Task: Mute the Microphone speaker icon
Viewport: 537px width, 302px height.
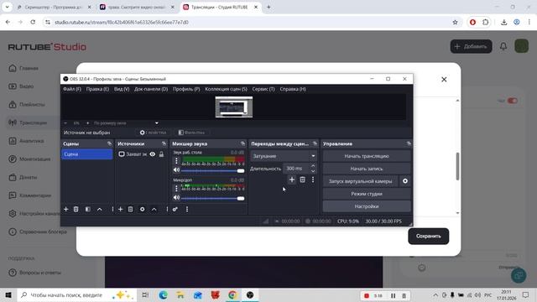Action: coord(176,198)
